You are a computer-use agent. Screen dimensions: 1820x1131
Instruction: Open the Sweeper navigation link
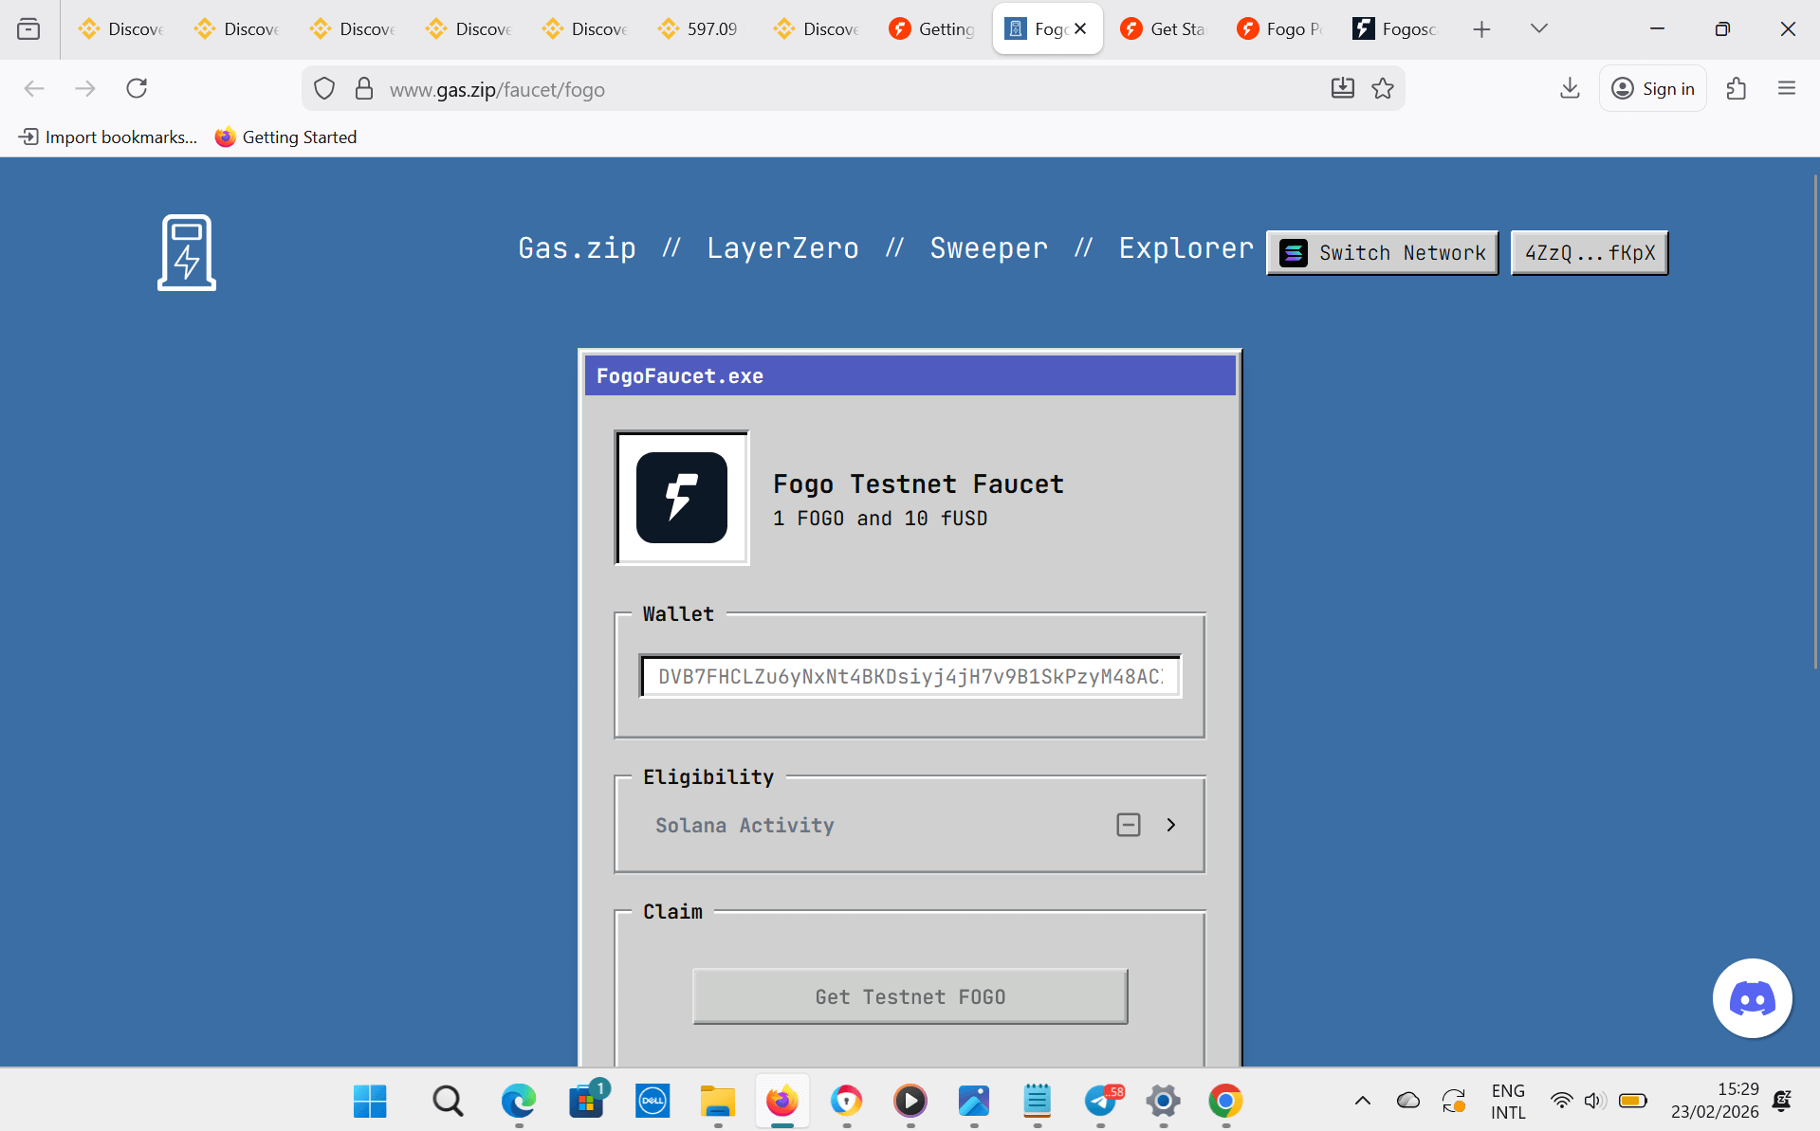coord(989,248)
